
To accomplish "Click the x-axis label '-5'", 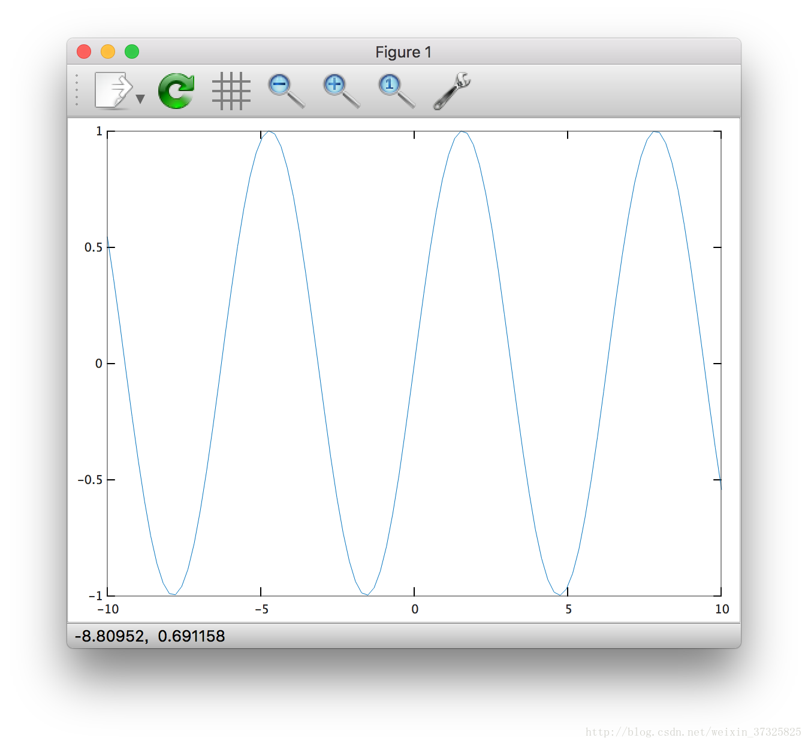I will click(x=261, y=609).
